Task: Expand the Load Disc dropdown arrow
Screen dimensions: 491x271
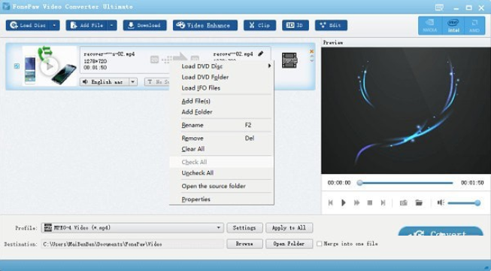Action: point(54,26)
